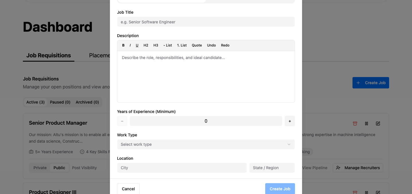Apply H3 heading format

point(156,45)
